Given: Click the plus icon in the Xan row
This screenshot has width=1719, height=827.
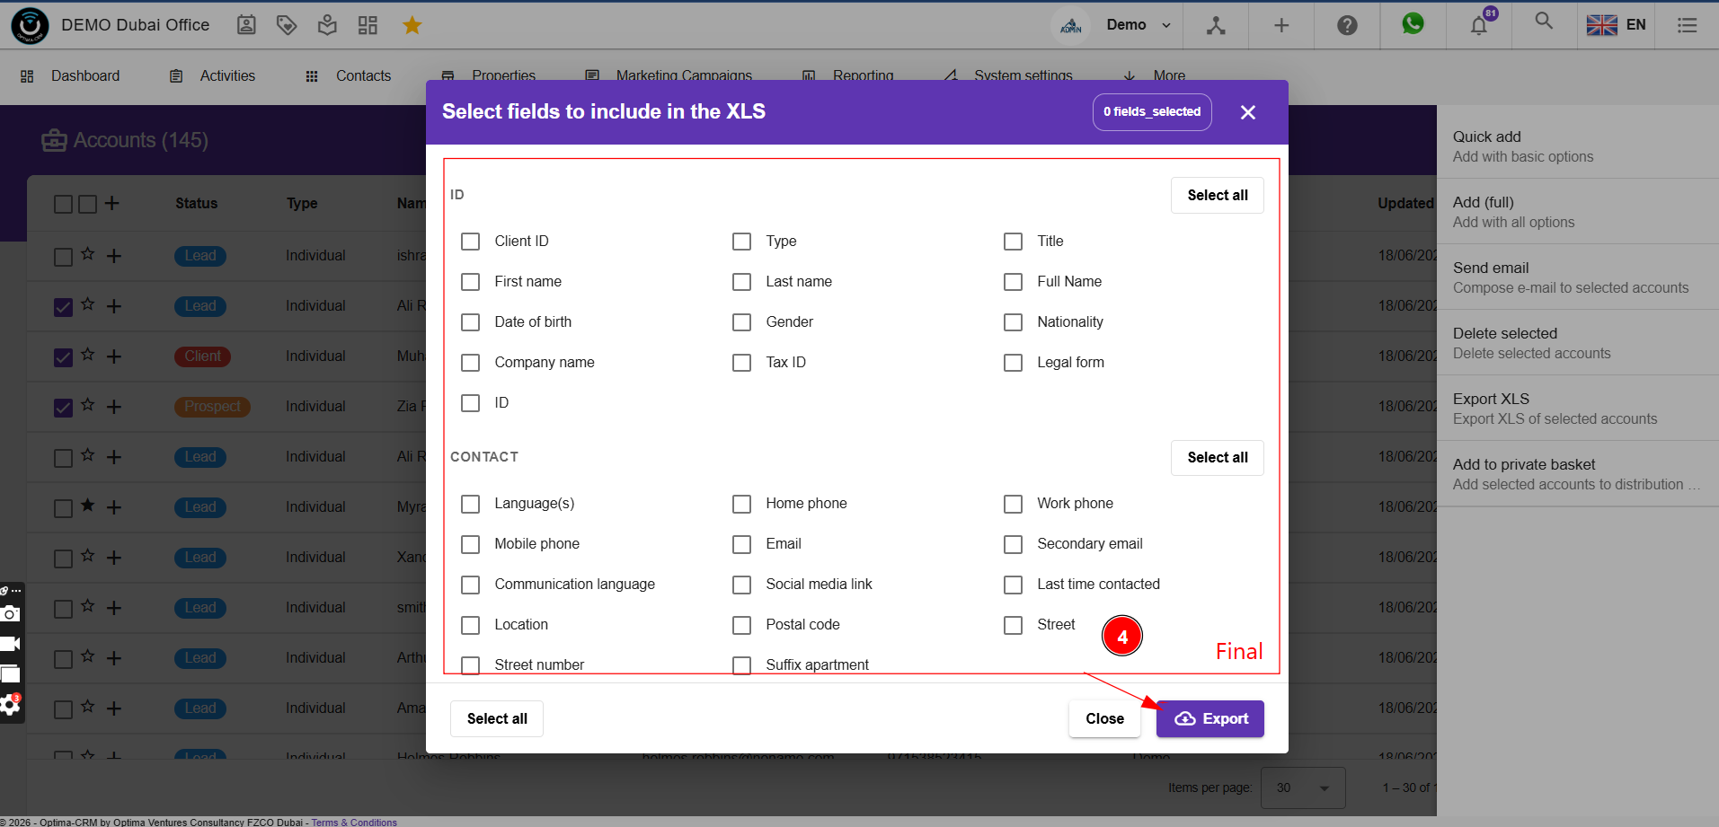Looking at the screenshot, I should click(x=114, y=558).
